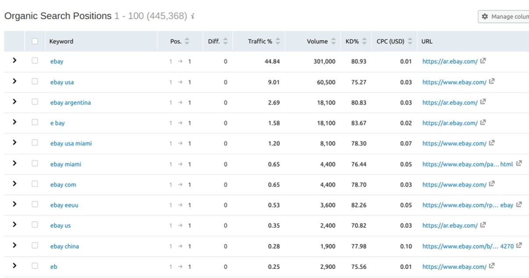Click external link icon in ebay com row
The image size is (529, 278).
coord(492,184)
